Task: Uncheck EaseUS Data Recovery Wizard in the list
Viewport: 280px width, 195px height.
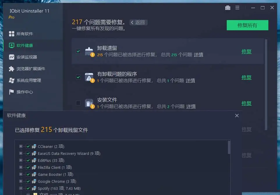Action: click(x=28, y=153)
